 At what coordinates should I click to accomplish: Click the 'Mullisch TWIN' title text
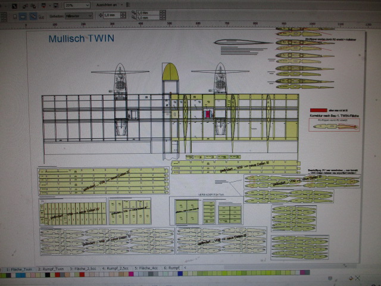click(x=81, y=39)
